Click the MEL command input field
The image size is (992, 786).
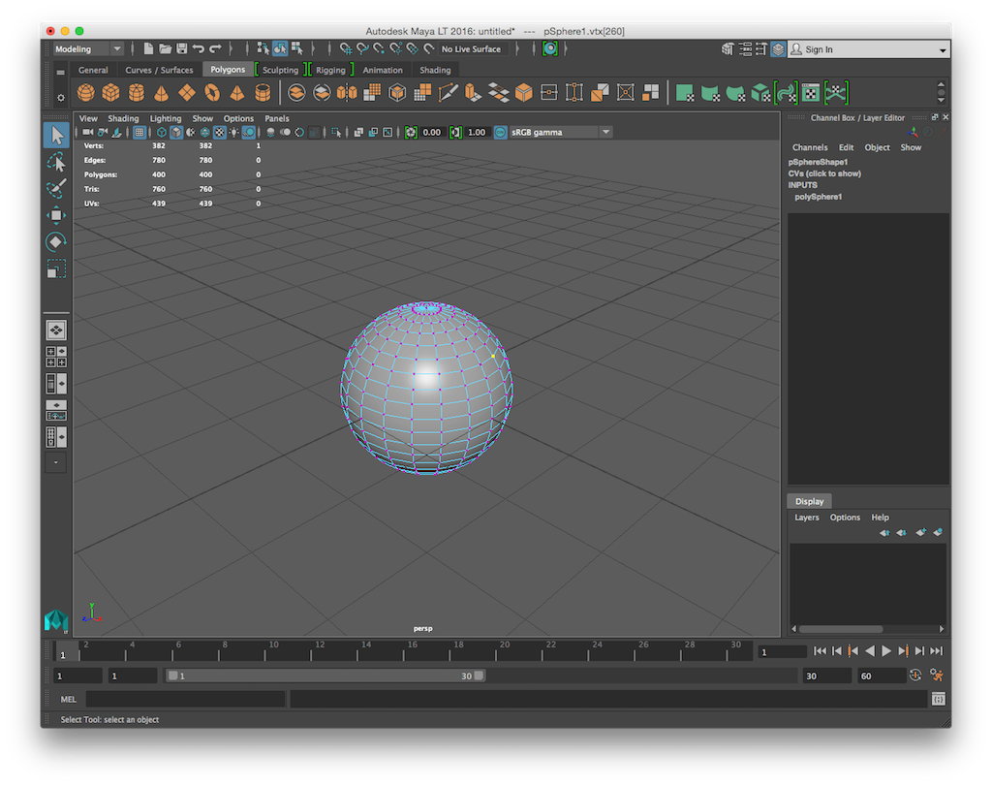(x=186, y=699)
